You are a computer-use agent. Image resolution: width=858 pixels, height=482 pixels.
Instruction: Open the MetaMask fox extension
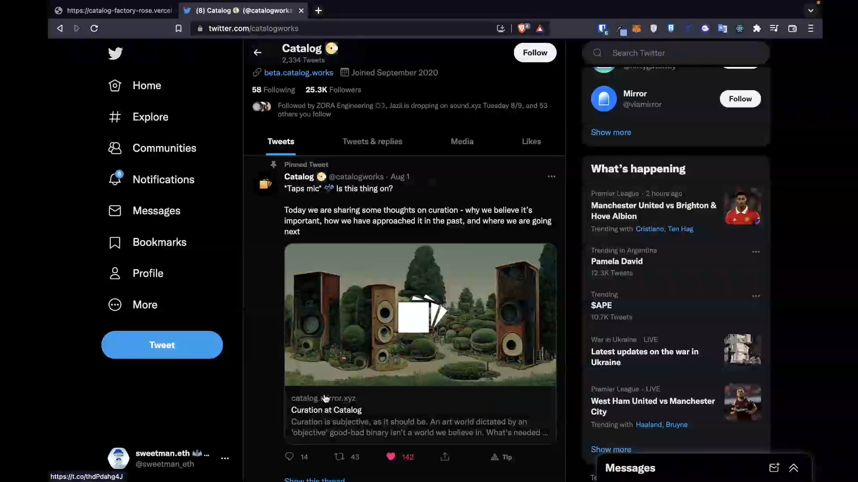[x=636, y=29]
